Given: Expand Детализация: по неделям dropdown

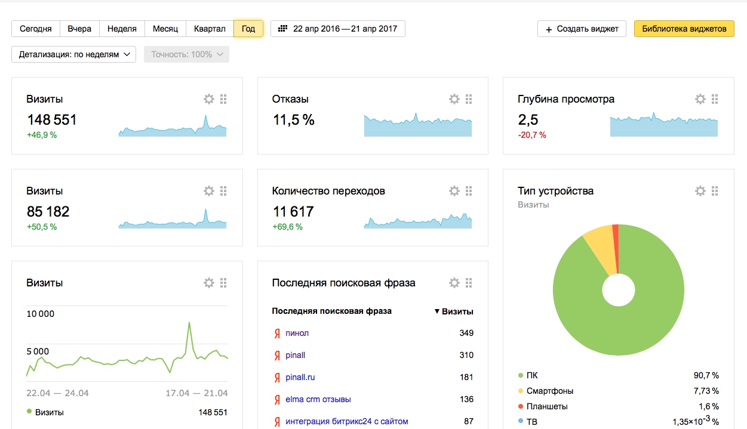Looking at the screenshot, I should [74, 54].
